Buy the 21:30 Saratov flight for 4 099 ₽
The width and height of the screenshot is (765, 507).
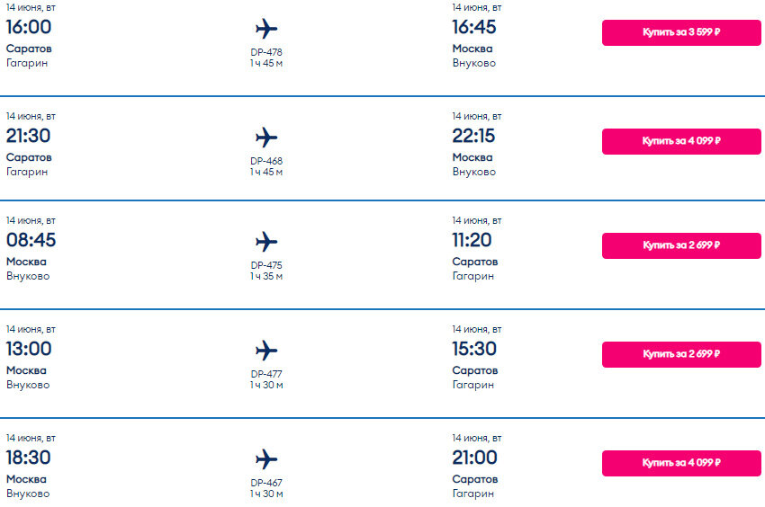[x=681, y=141]
